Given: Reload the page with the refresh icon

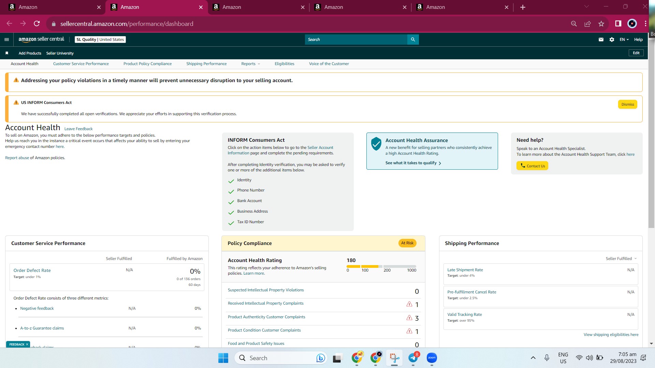Looking at the screenshot, I should point(37,24).
